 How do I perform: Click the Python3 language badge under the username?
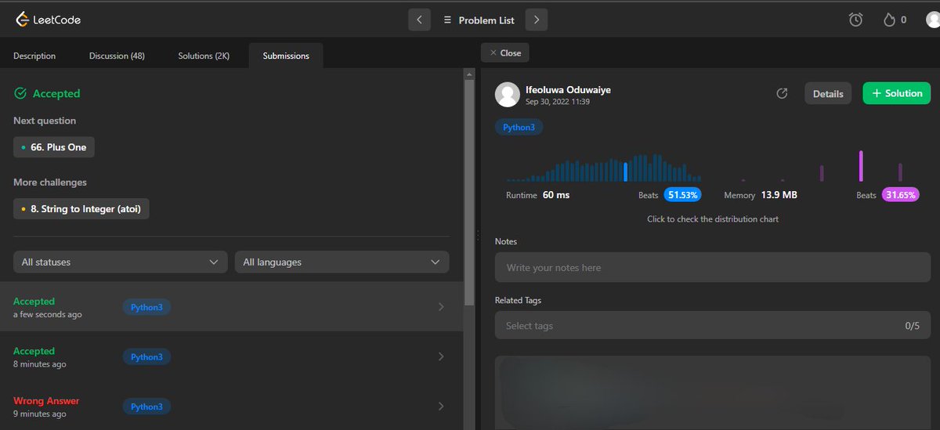coord(519,127)
